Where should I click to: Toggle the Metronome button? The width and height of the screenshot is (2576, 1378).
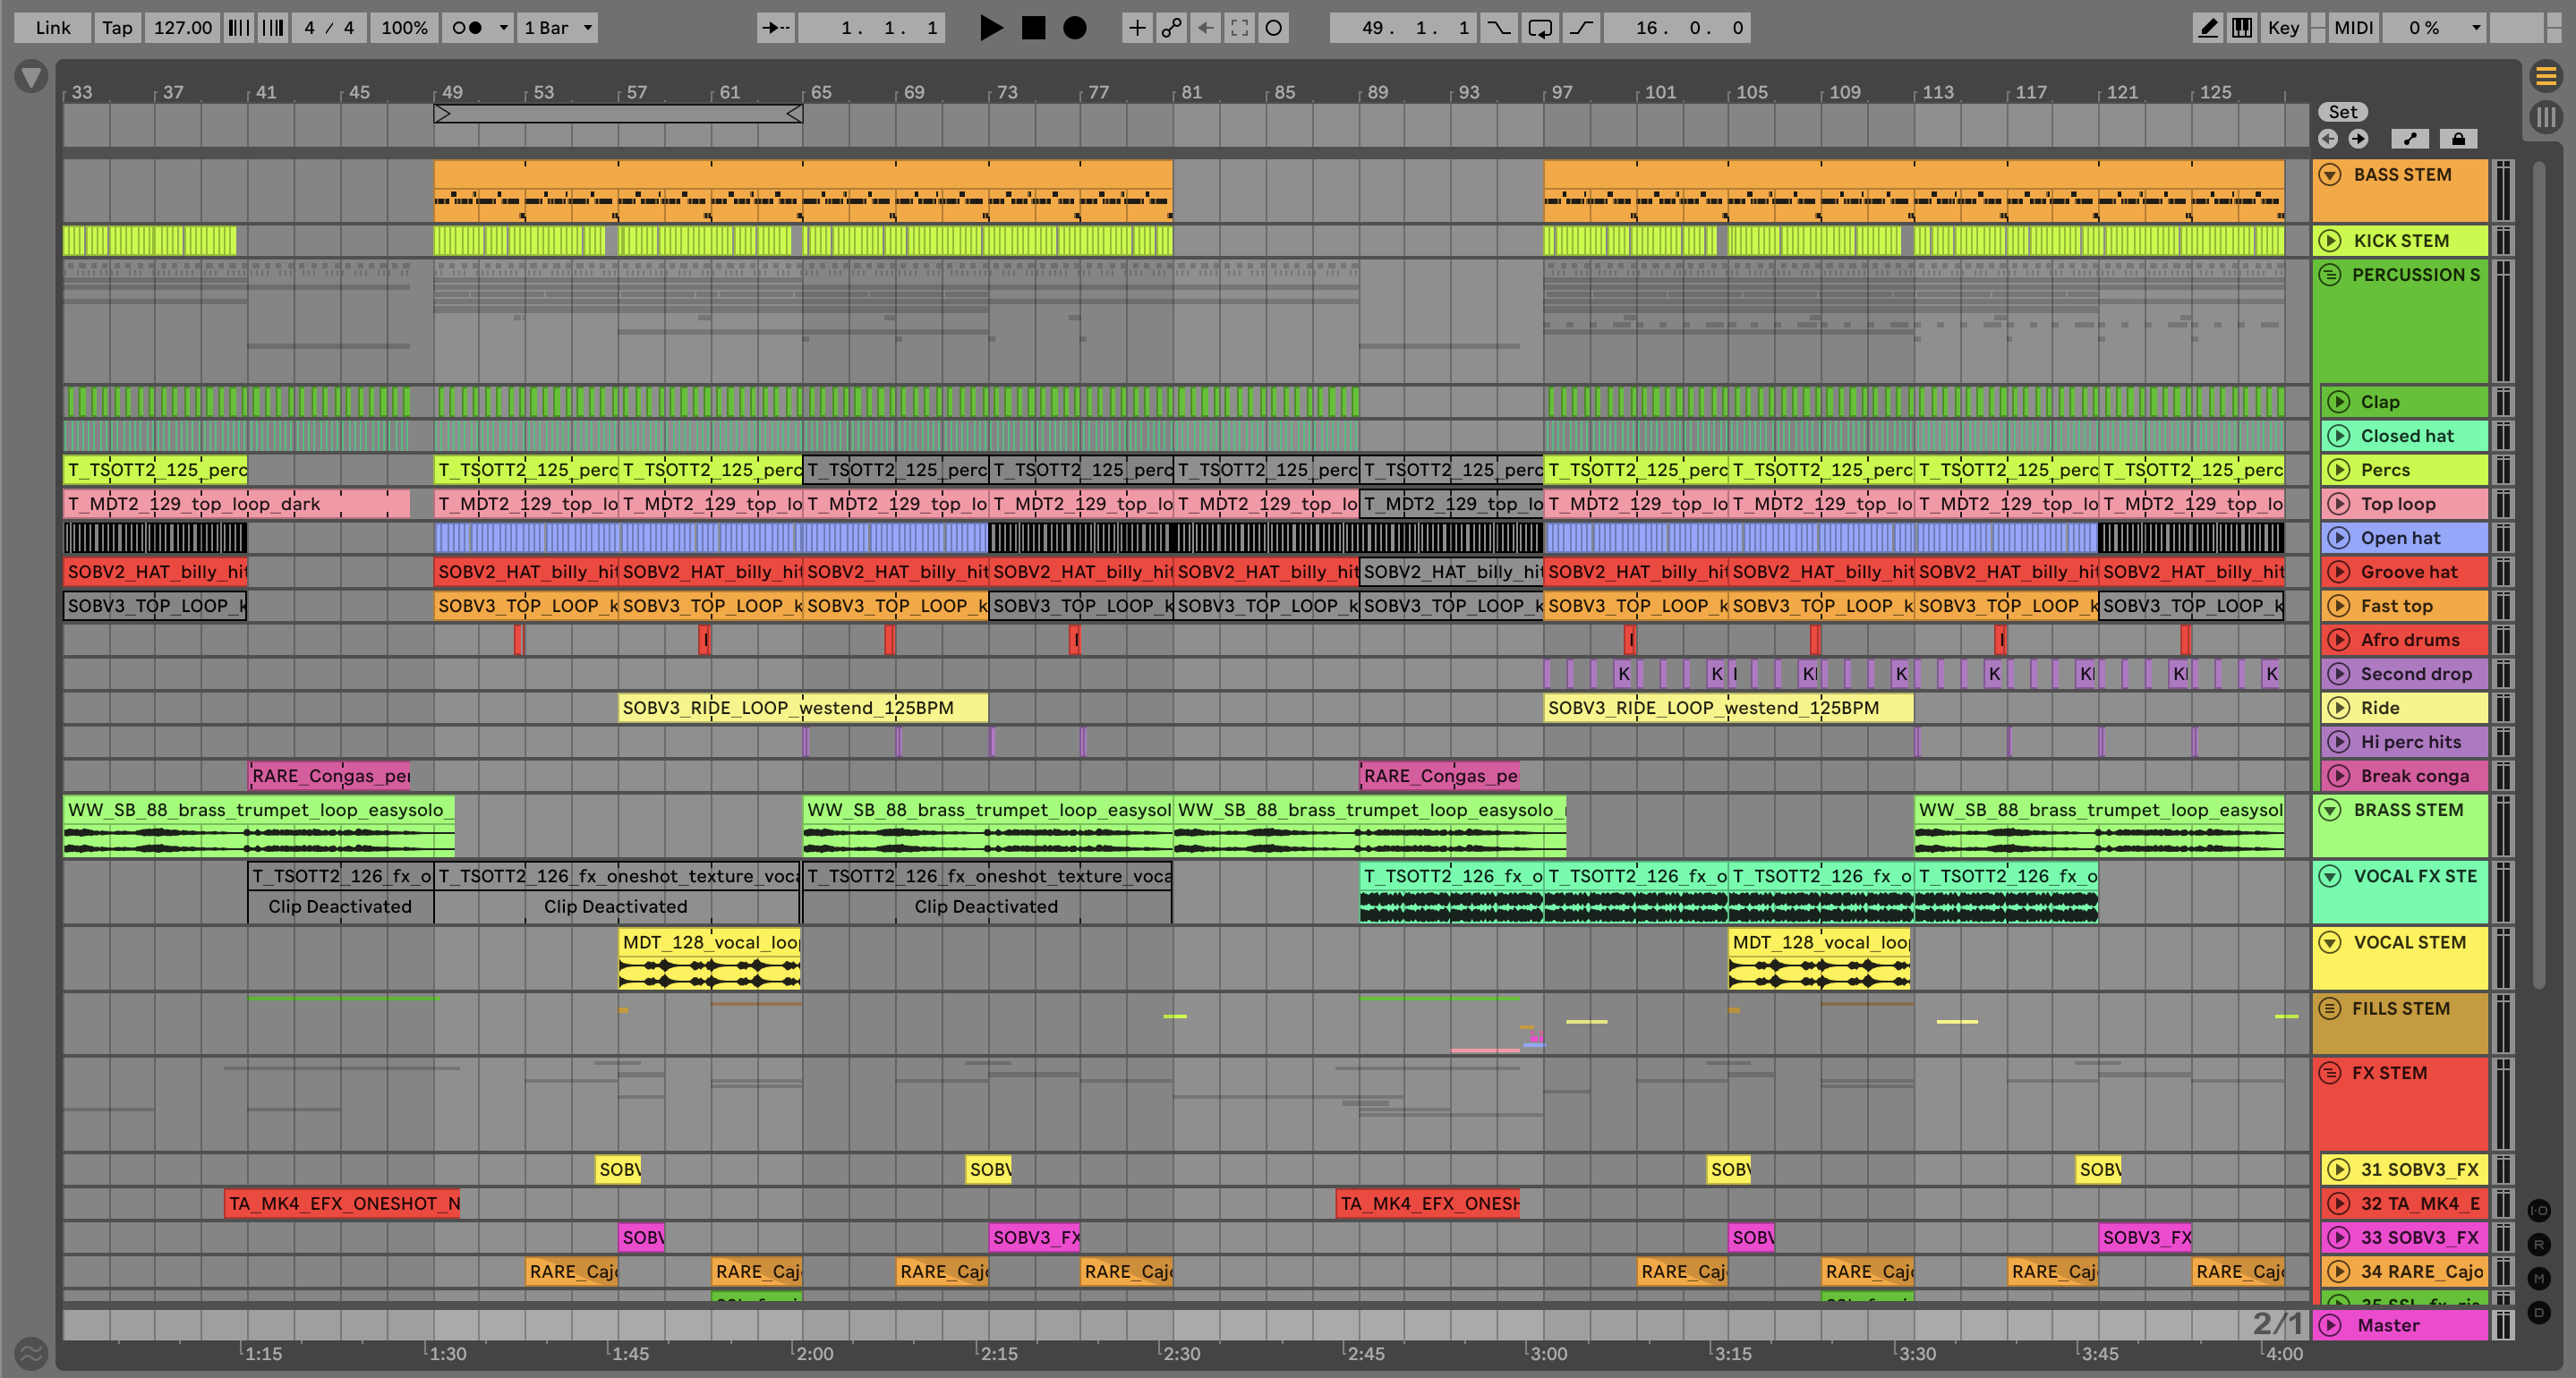coord(467,28)
